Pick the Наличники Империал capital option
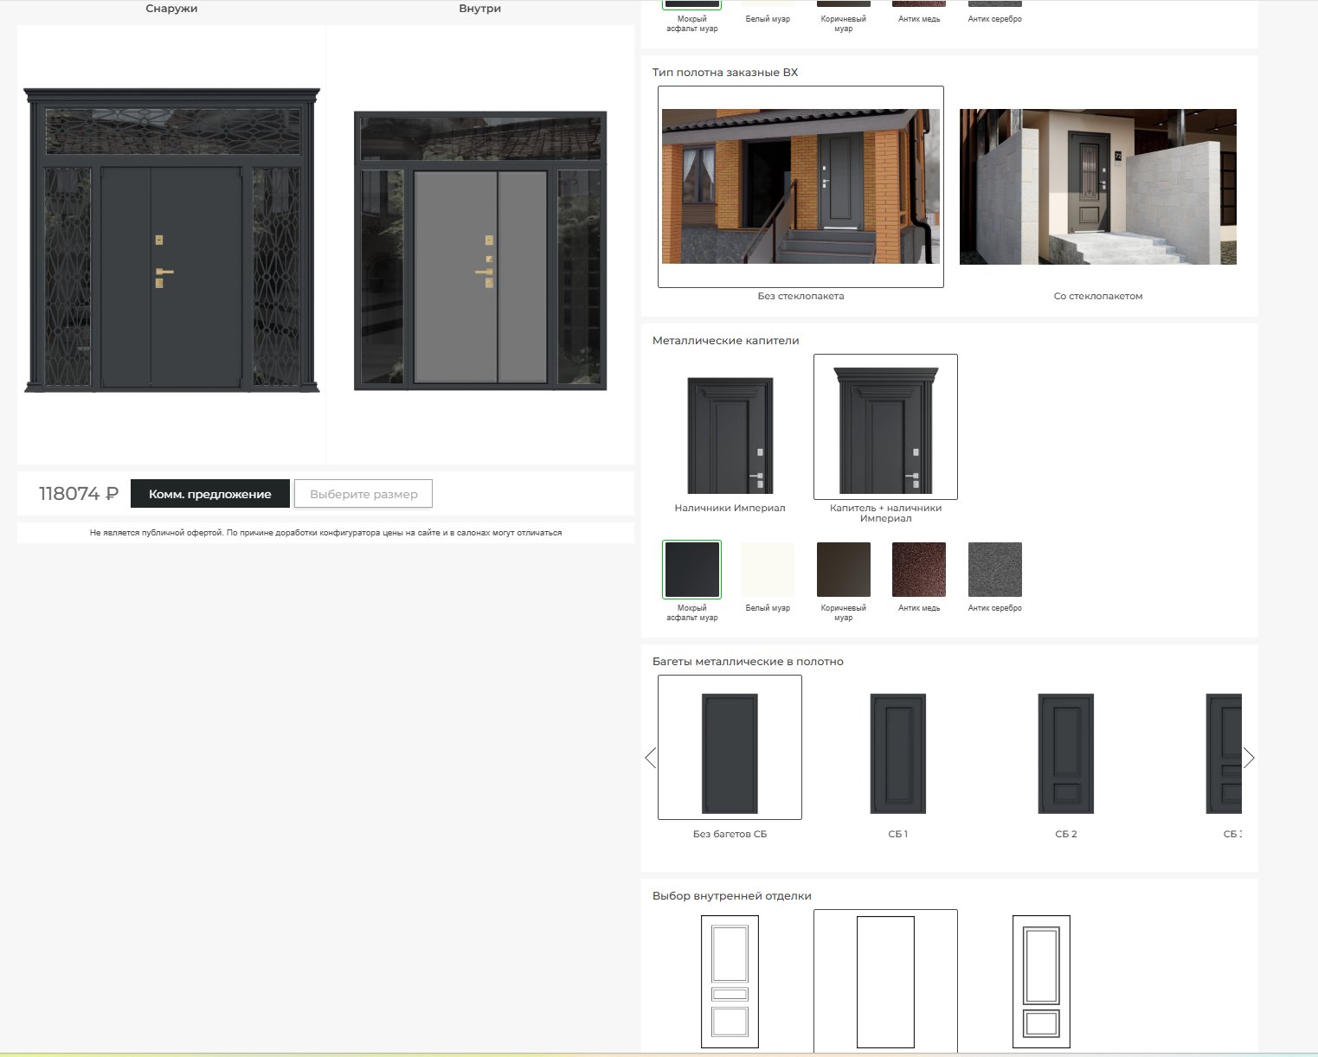Screen dimensions: 1318x1057 tap(730, 435)
